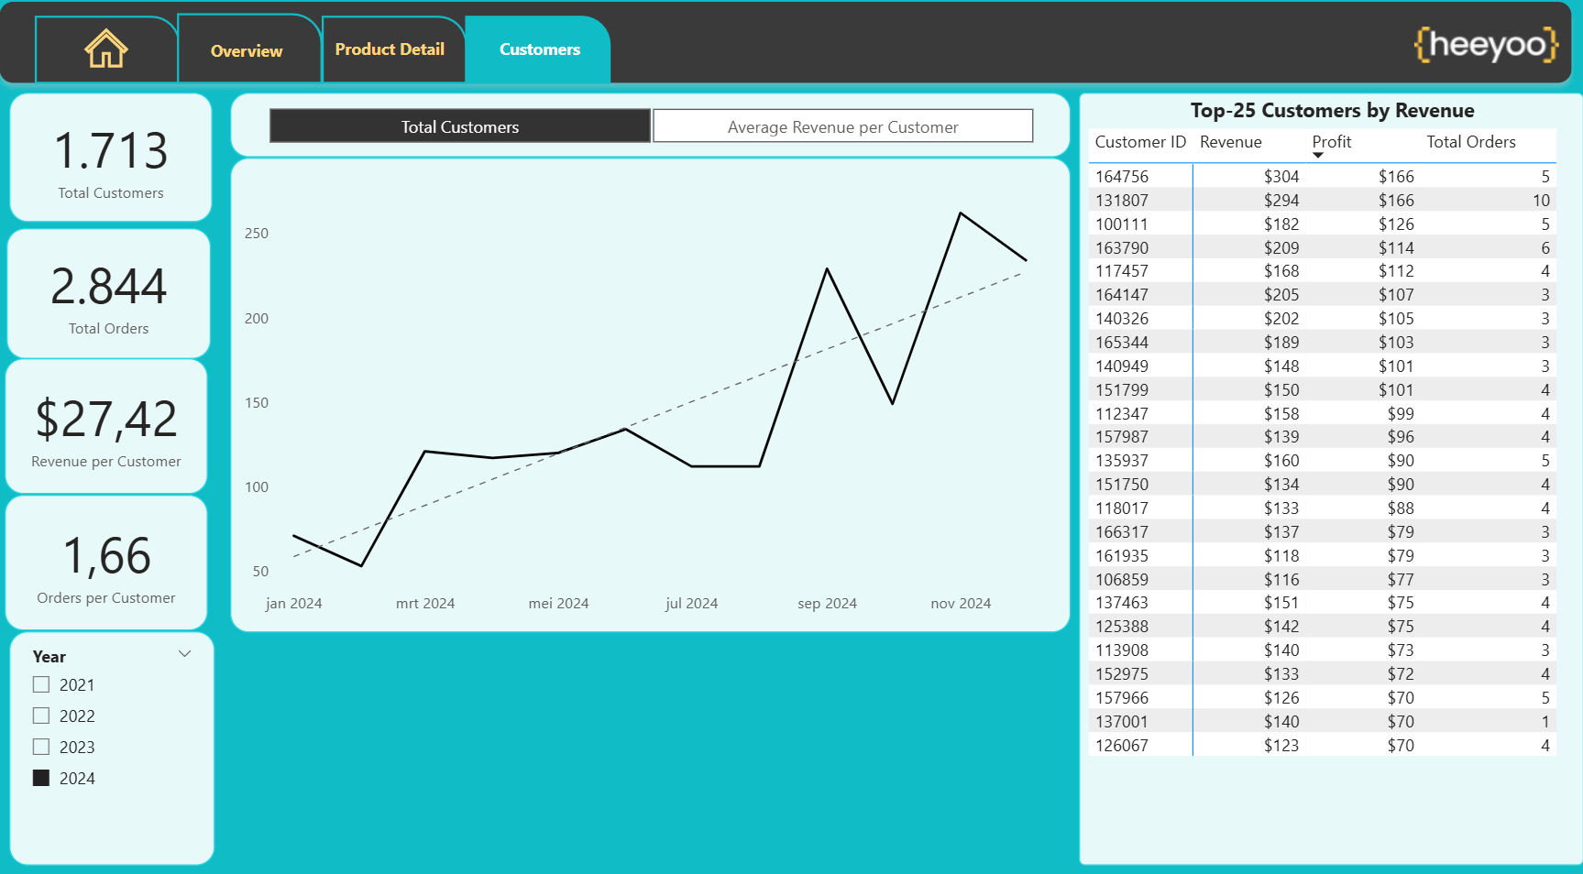The width and height of the screenshot is (1583, 874).
Task: Collapse the Year slicer chevron
Action: tap(184, 654)
